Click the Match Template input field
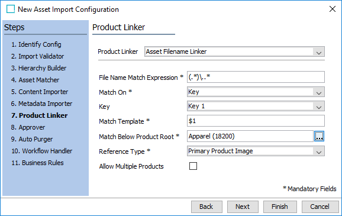Image resolution: width=342 pixels, height=216 pixels. click(256, 121)
